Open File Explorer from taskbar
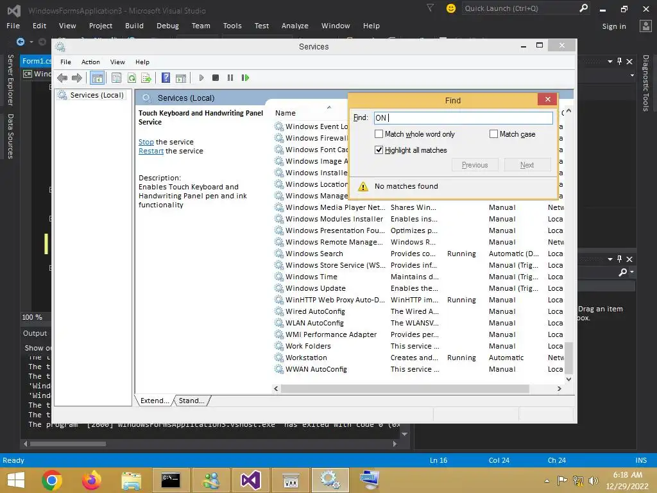The width and height of the screenshot is (657, 493). (131, 480)
